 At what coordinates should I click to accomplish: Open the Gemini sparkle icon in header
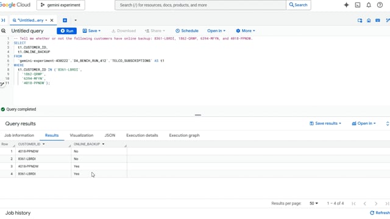(346, 5)
